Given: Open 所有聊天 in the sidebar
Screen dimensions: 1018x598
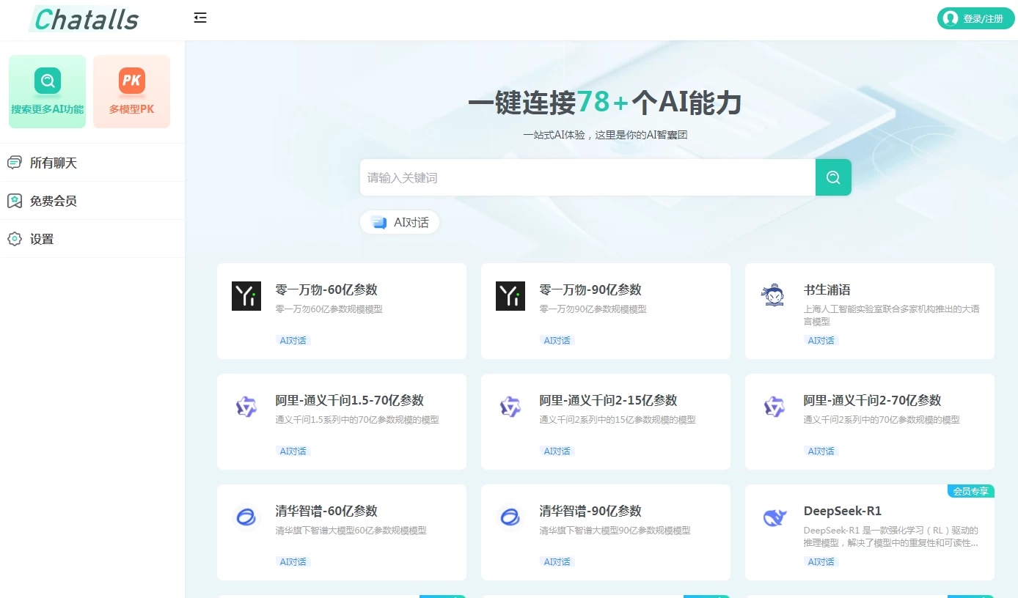Looking at the screenshot, I should point(53,163).
